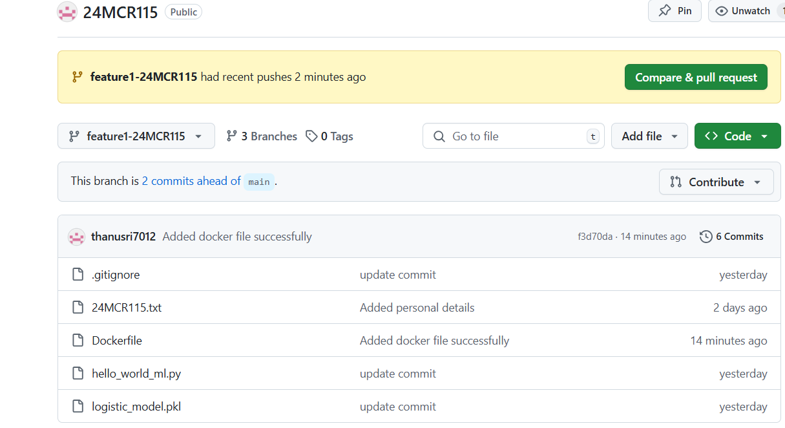Open the green Code dropdown
The height and width of the screenshot is (428, 785).
pos(737,136)
